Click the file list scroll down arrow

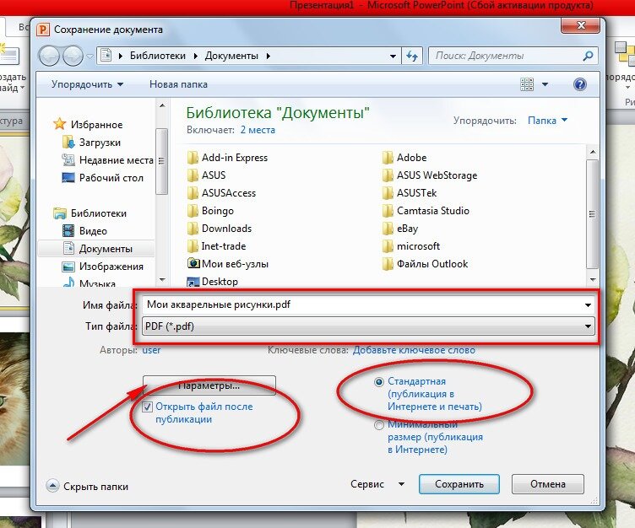[593, 279]
